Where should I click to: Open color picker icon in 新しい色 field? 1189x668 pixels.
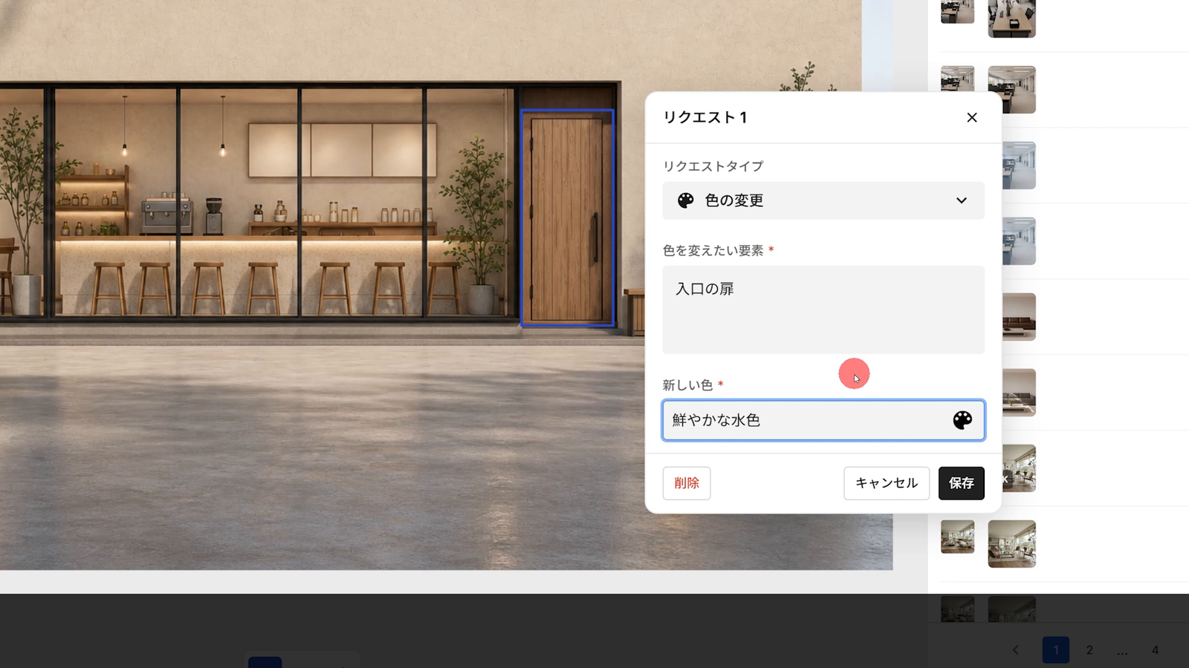point(962,420)
